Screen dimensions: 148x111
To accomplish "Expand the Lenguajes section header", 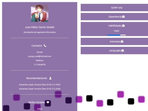I will (114, 50).
